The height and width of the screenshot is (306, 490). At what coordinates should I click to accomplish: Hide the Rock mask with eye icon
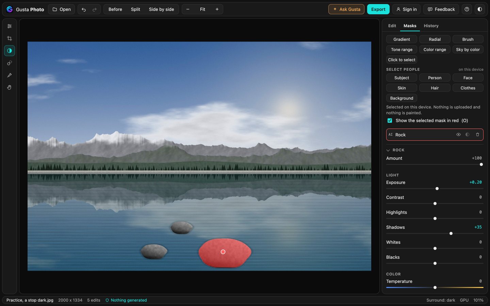458,135
